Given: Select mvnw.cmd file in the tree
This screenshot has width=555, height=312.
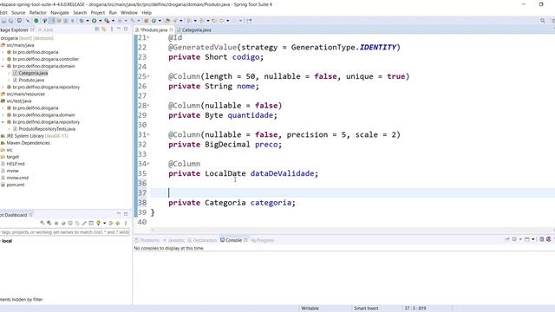Looking at the screenshot, I should click(x=17, y=178).
